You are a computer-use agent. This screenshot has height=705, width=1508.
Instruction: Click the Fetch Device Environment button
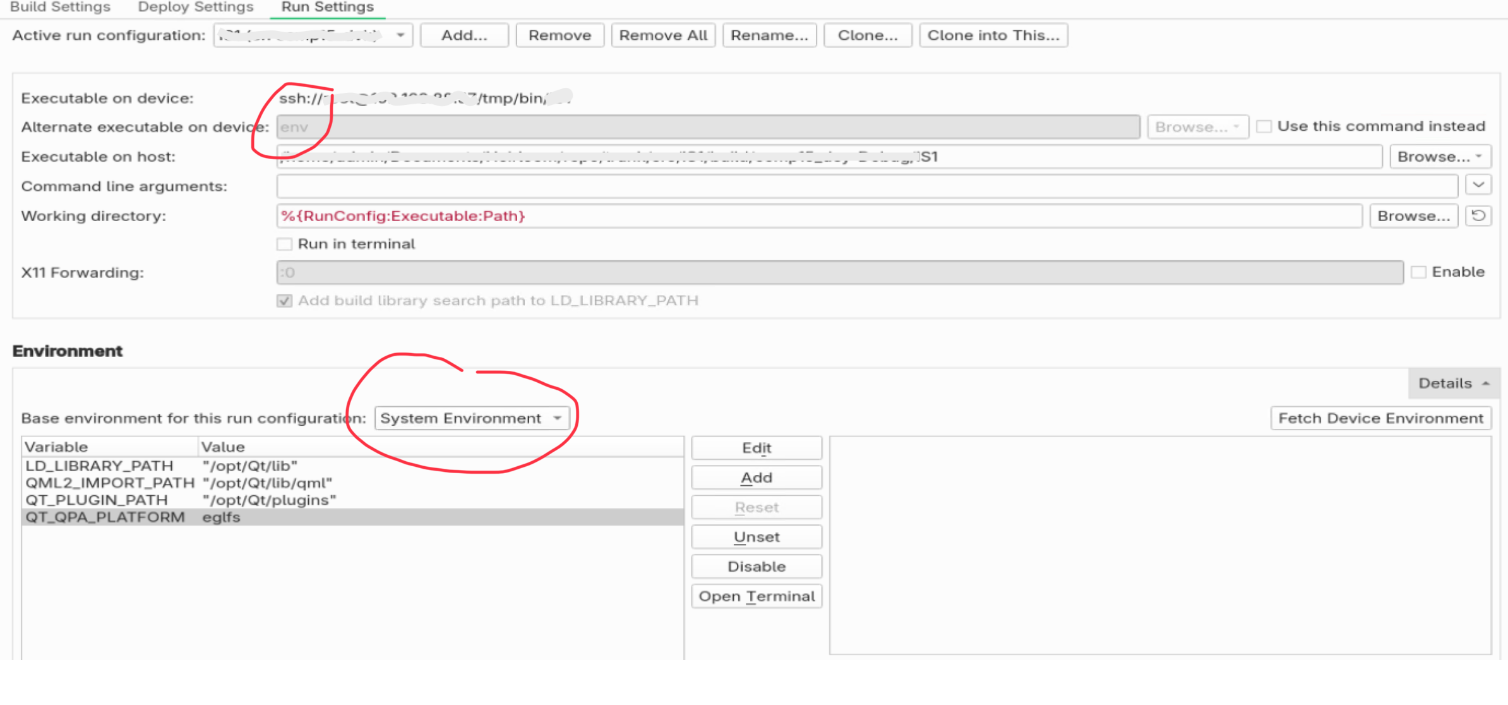(1380, 418)
